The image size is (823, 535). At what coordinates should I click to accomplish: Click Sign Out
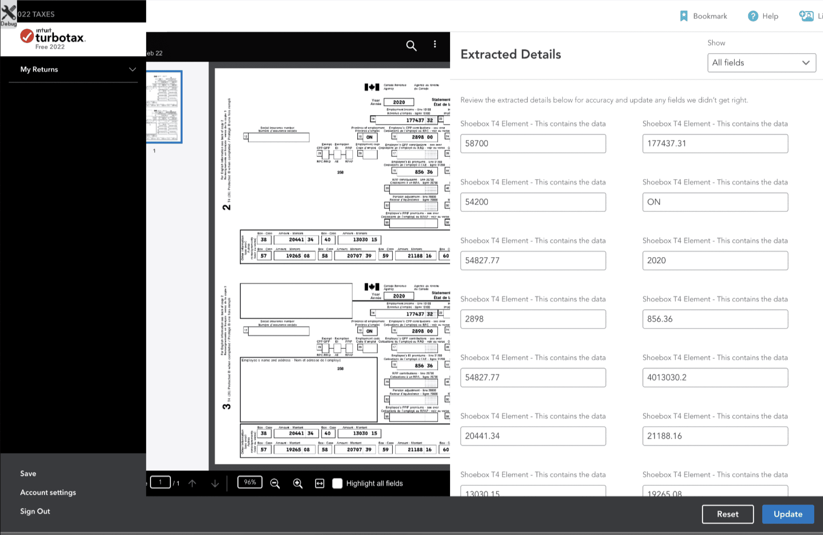coord(35,511)
